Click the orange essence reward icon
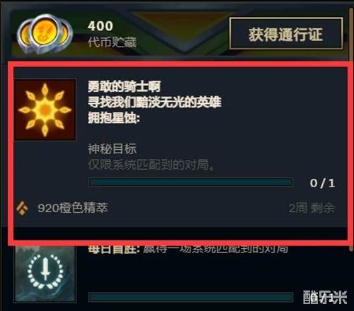Screen dimensions: 354x311 point(23,208)
